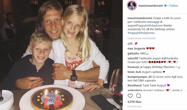Click the birthday photo

pos(61,55)
